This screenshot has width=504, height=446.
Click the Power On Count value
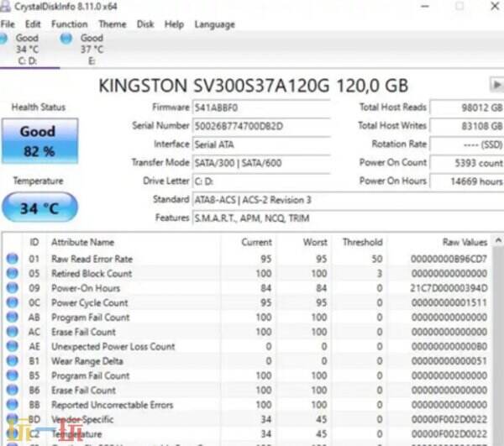(467, 163)
